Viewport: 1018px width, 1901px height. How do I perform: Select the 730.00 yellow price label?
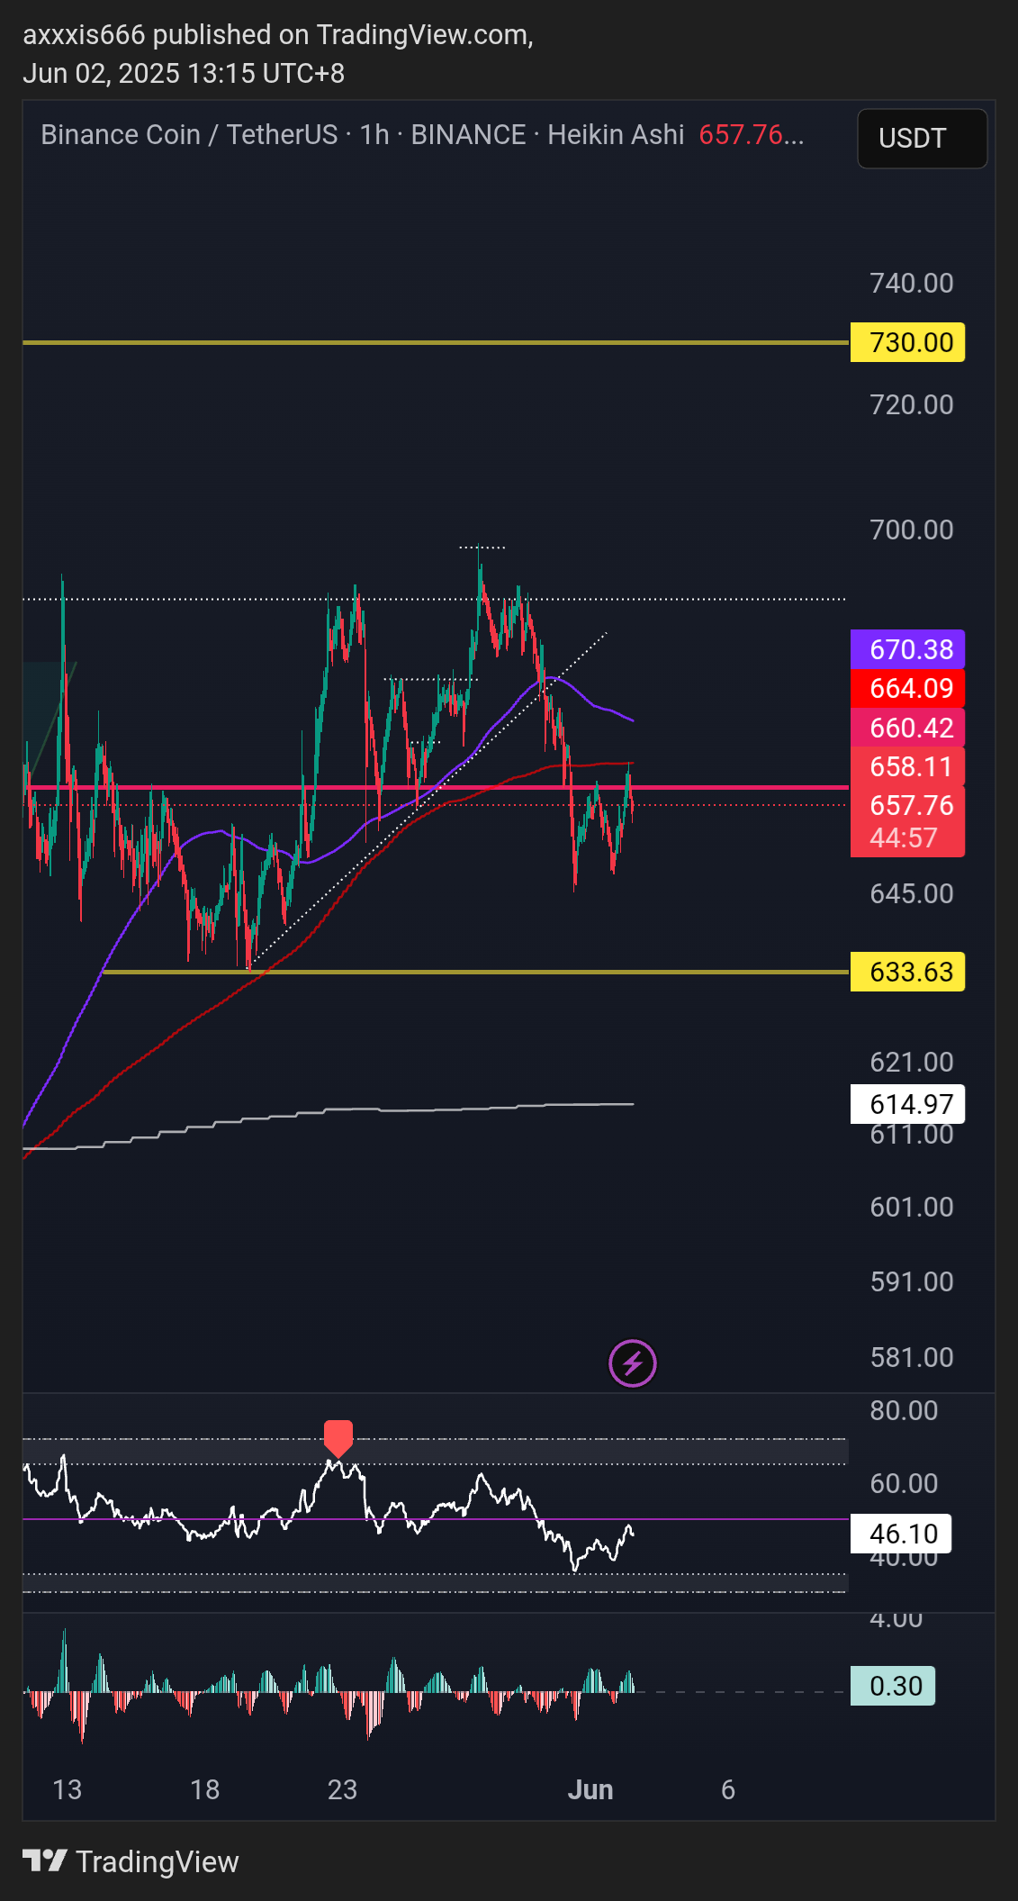[907, 342]
